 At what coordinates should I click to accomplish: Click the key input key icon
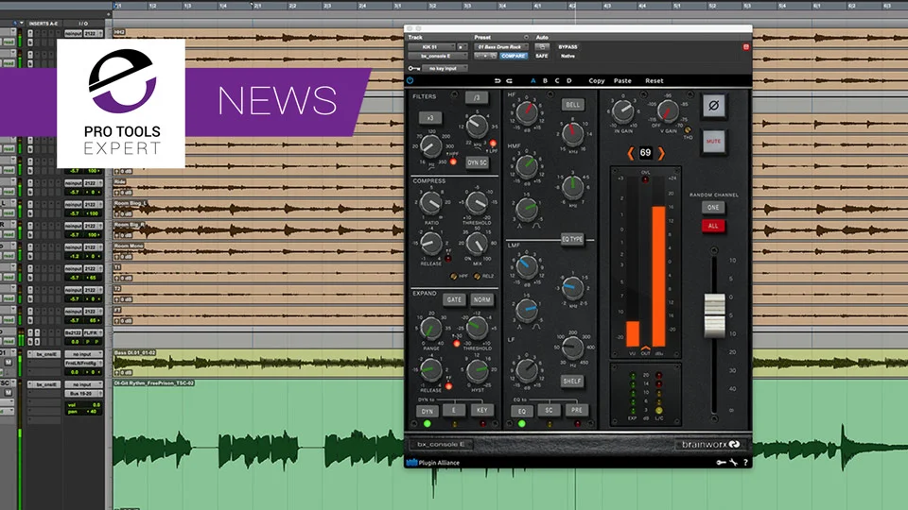tap(414, 68)
